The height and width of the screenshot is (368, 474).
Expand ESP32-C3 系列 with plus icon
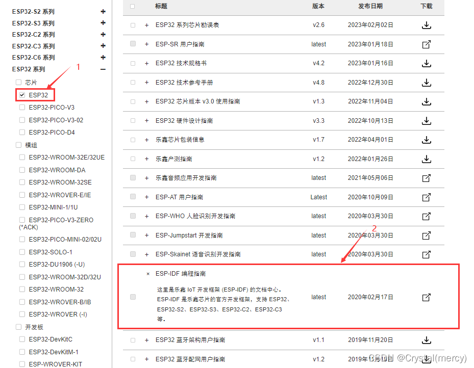tap(103, 46)
